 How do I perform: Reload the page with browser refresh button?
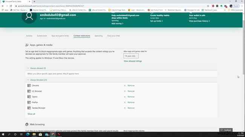tap(11, 6)
